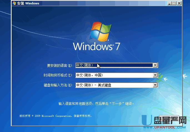Image resolution: width=190 pixels, height=132 pixels.
Task: Click the Windows 7 title text
Action: 97,46
